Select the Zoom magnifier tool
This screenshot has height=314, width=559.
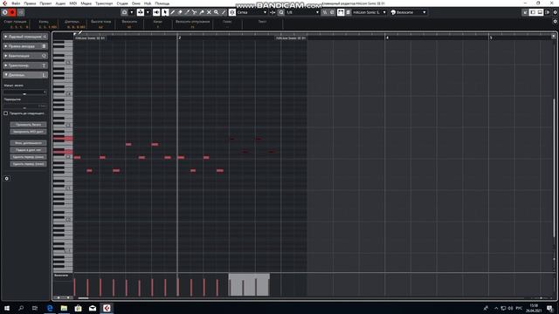(216, 12)
